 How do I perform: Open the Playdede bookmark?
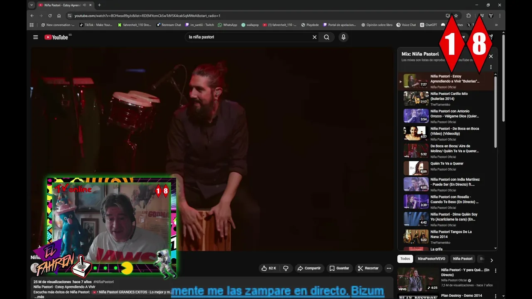point(310,25)
